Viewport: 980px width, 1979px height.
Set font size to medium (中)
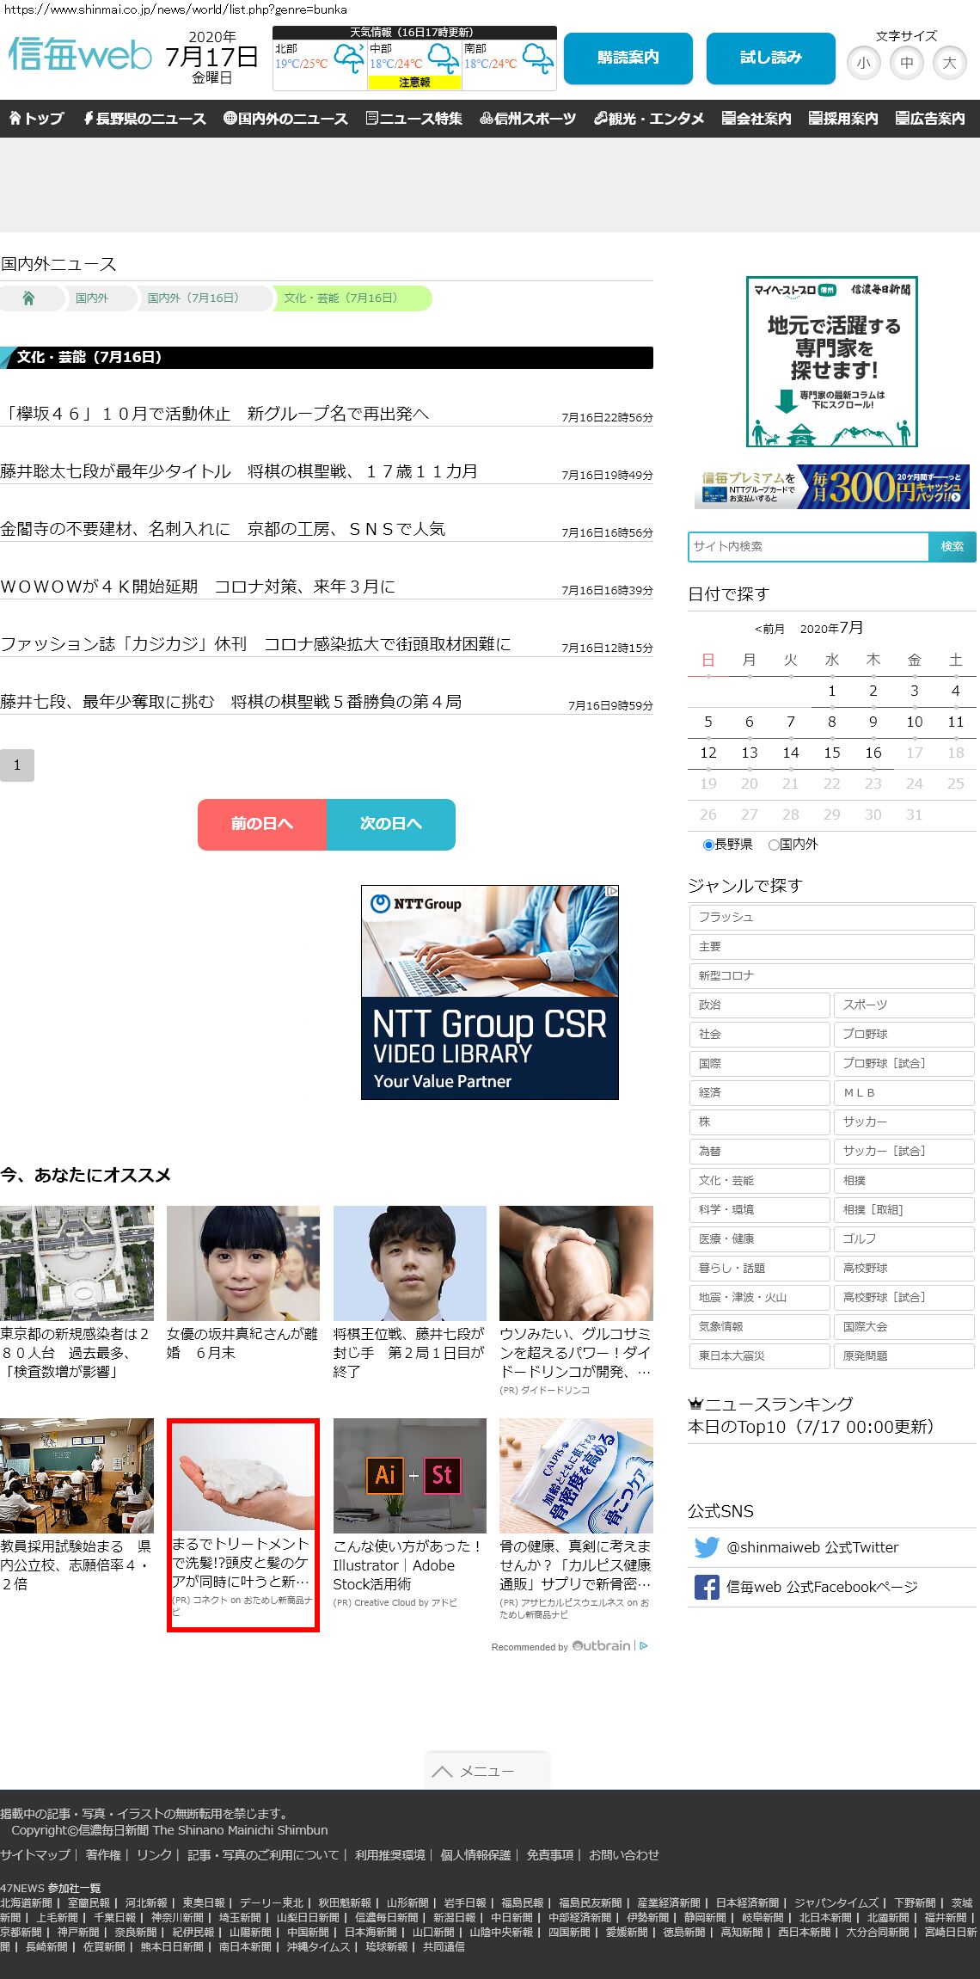tap(906, 63)
